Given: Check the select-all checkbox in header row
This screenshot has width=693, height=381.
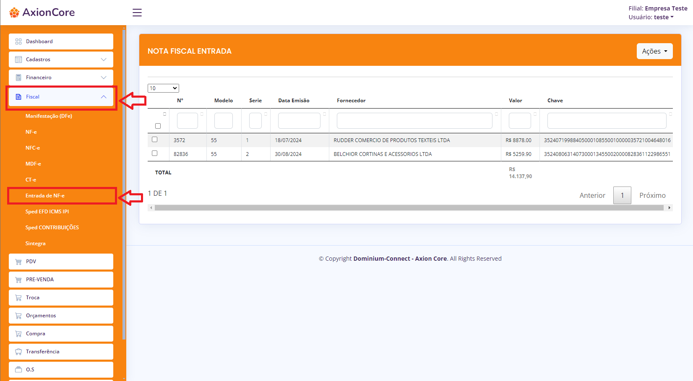Looking at the screenshot, I should pos(158,126).
